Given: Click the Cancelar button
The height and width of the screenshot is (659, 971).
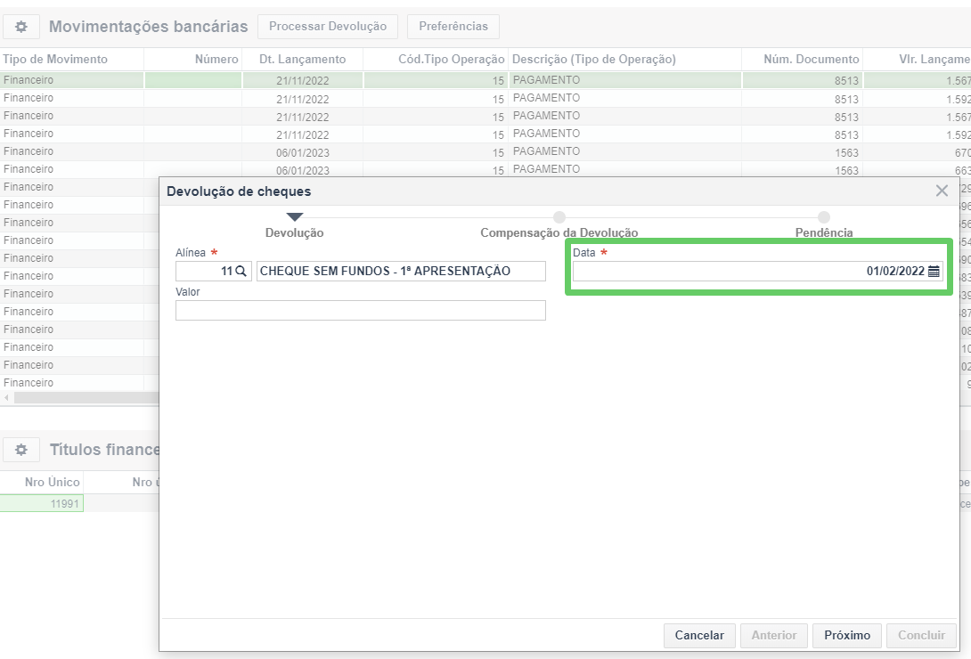Looking at the screenshot, I should 699,635.
